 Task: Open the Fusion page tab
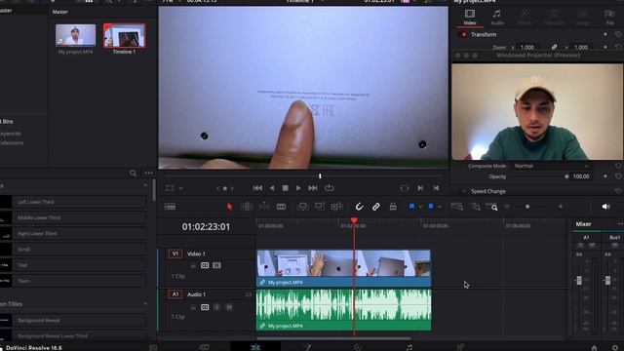coord(307,347)
